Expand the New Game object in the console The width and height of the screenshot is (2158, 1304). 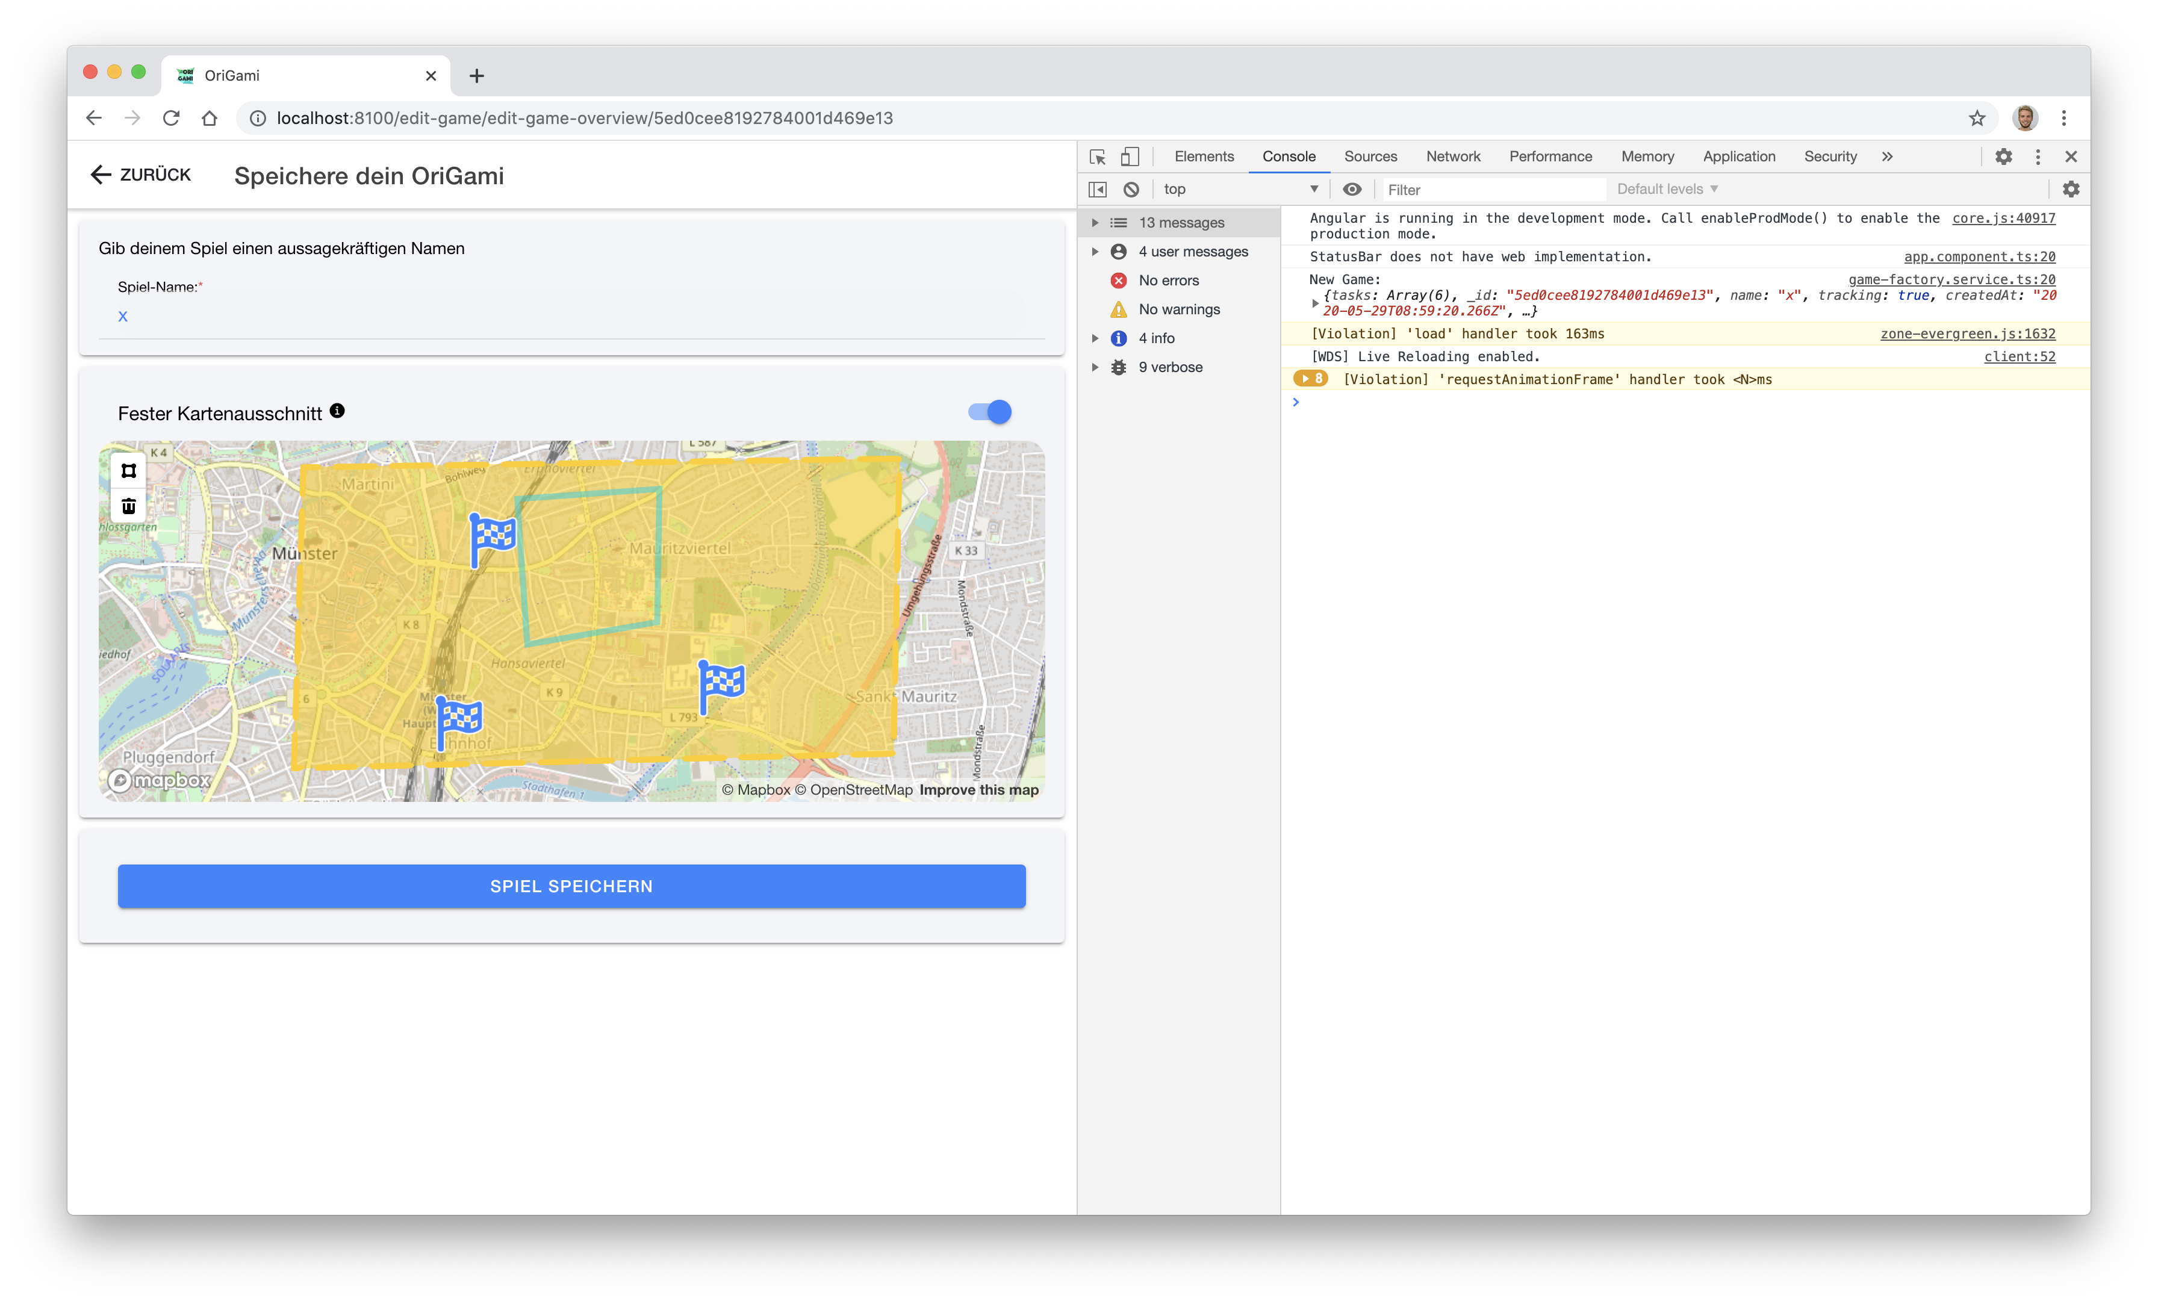click(x=1316, y=303)
